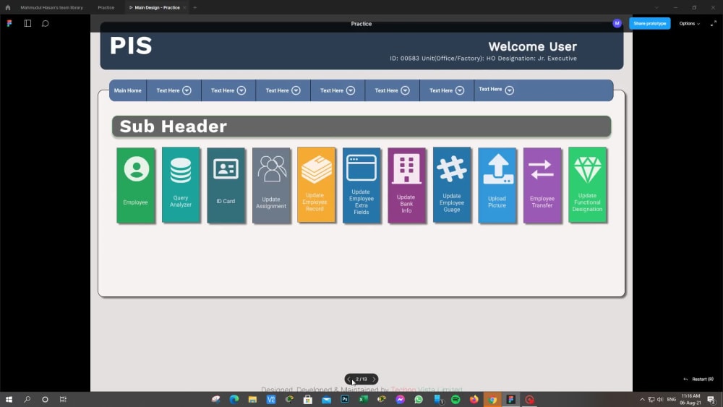
Task: Switch to Main Design - Practice tab
Action: point(157,7)
